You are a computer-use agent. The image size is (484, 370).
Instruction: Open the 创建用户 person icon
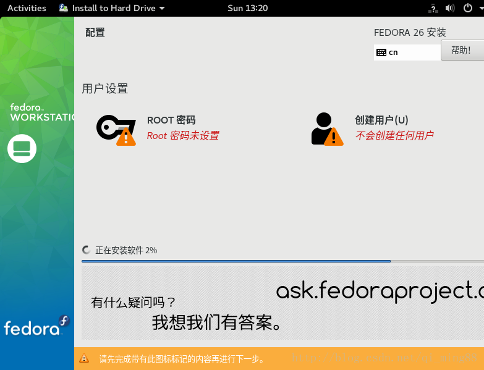point(327,129)
